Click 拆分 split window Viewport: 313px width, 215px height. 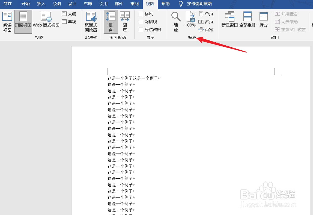[264, 19]
